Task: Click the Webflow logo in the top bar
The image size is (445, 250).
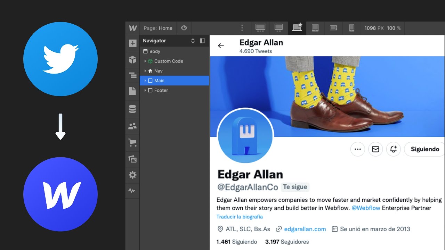Action: coord(132,28)
